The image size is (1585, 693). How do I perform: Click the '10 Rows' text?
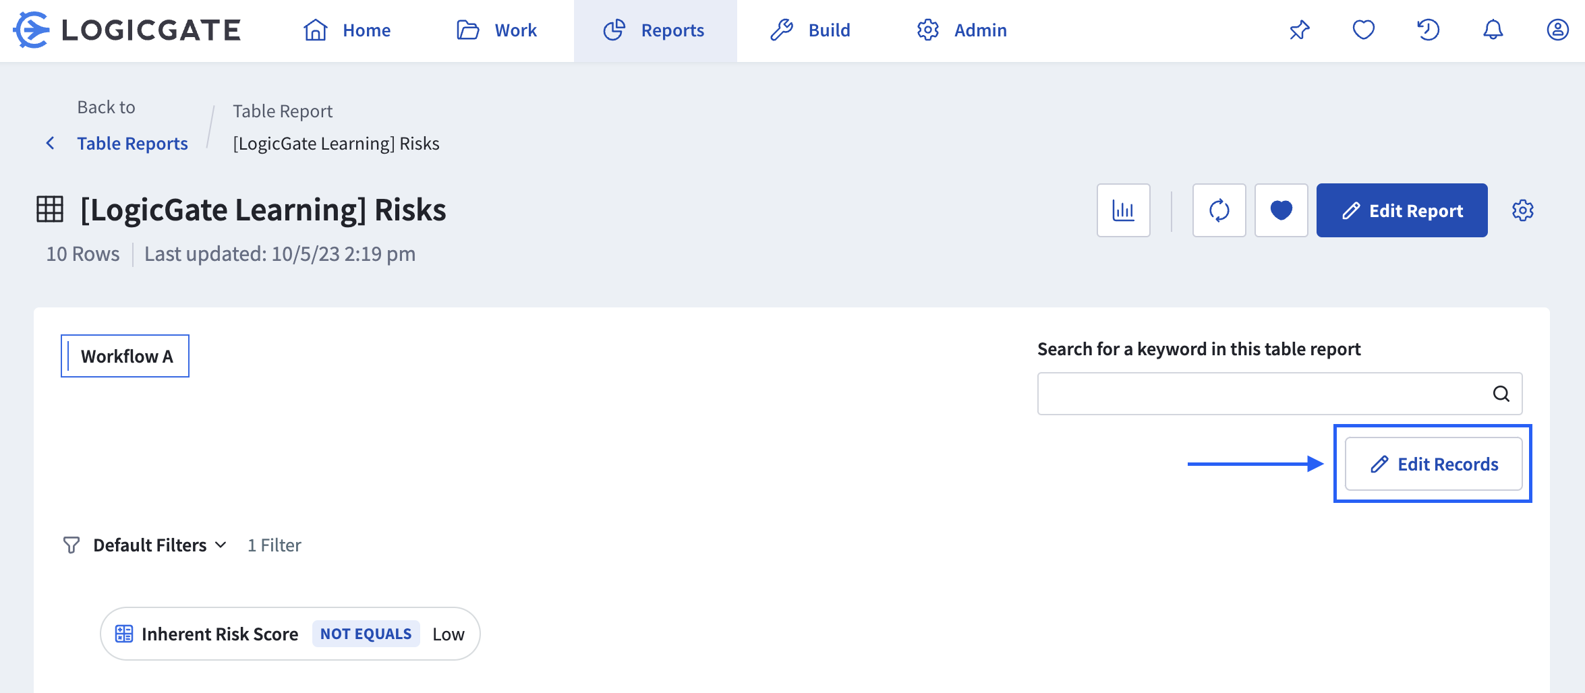tap(82, 254)
